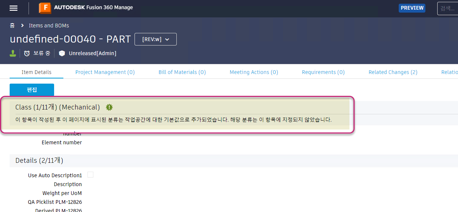Click the green workflow stamp icon
The width and height of the screenshot is (458, 212).
(x=13, y=53)
